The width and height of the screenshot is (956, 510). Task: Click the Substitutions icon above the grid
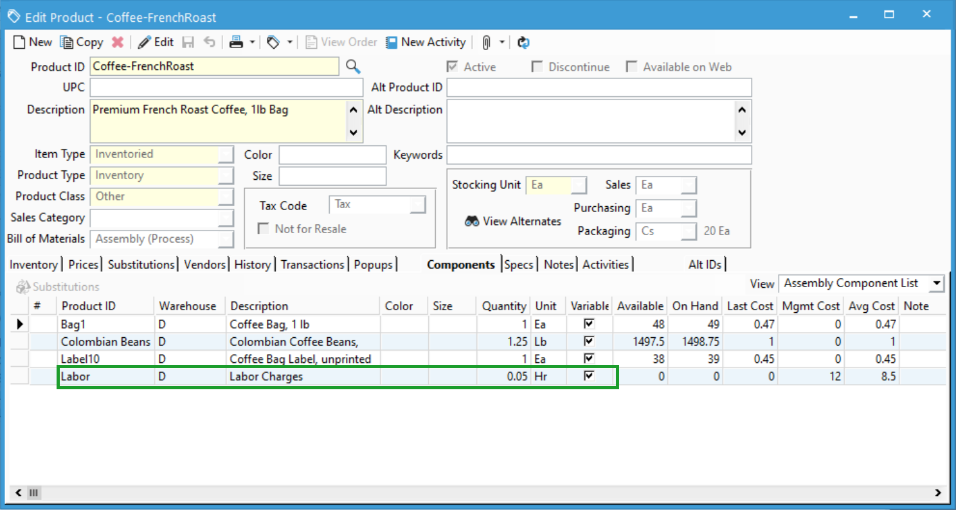pos(23,286)
